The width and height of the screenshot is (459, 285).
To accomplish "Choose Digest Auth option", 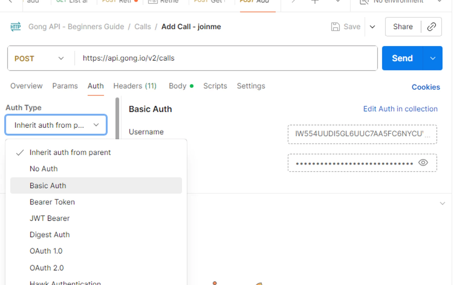I will pos(96,234).
